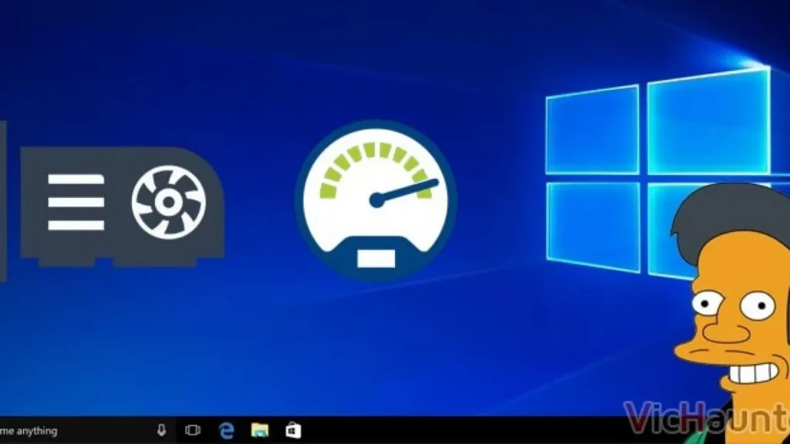Viewport: 790px width, 444px height.
Task: Click the top white vent line on graphics card
Action: pyautogui.click(x=76, y=180)
